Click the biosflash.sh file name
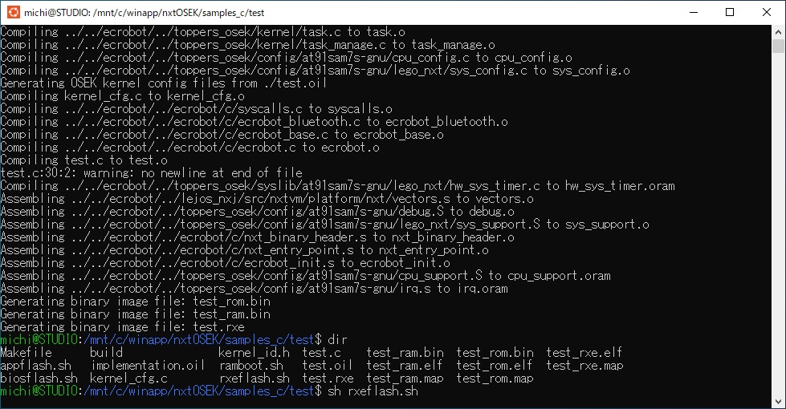Screen dimensions: 786x409 pos(39,378)
